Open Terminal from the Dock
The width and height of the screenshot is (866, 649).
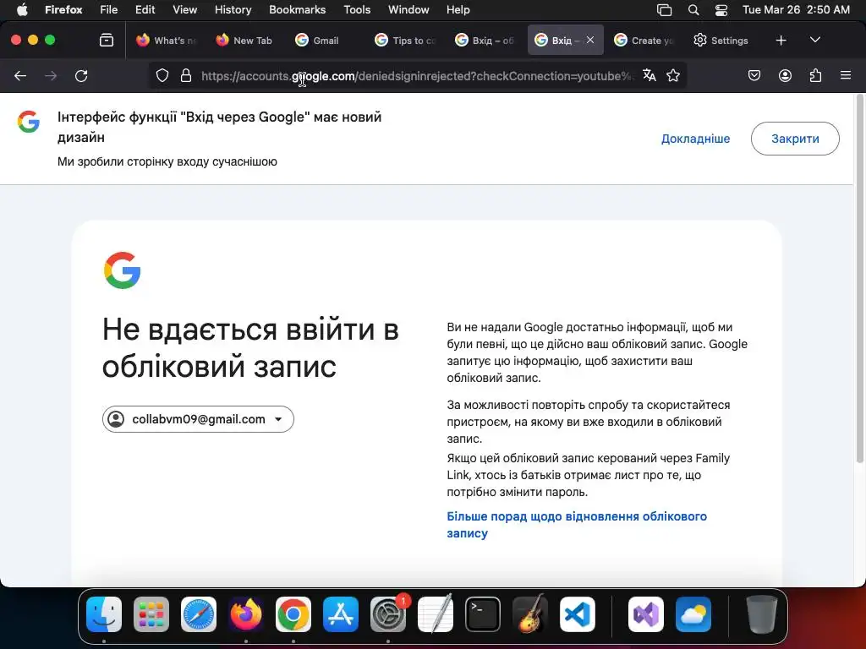pos(483,614)
